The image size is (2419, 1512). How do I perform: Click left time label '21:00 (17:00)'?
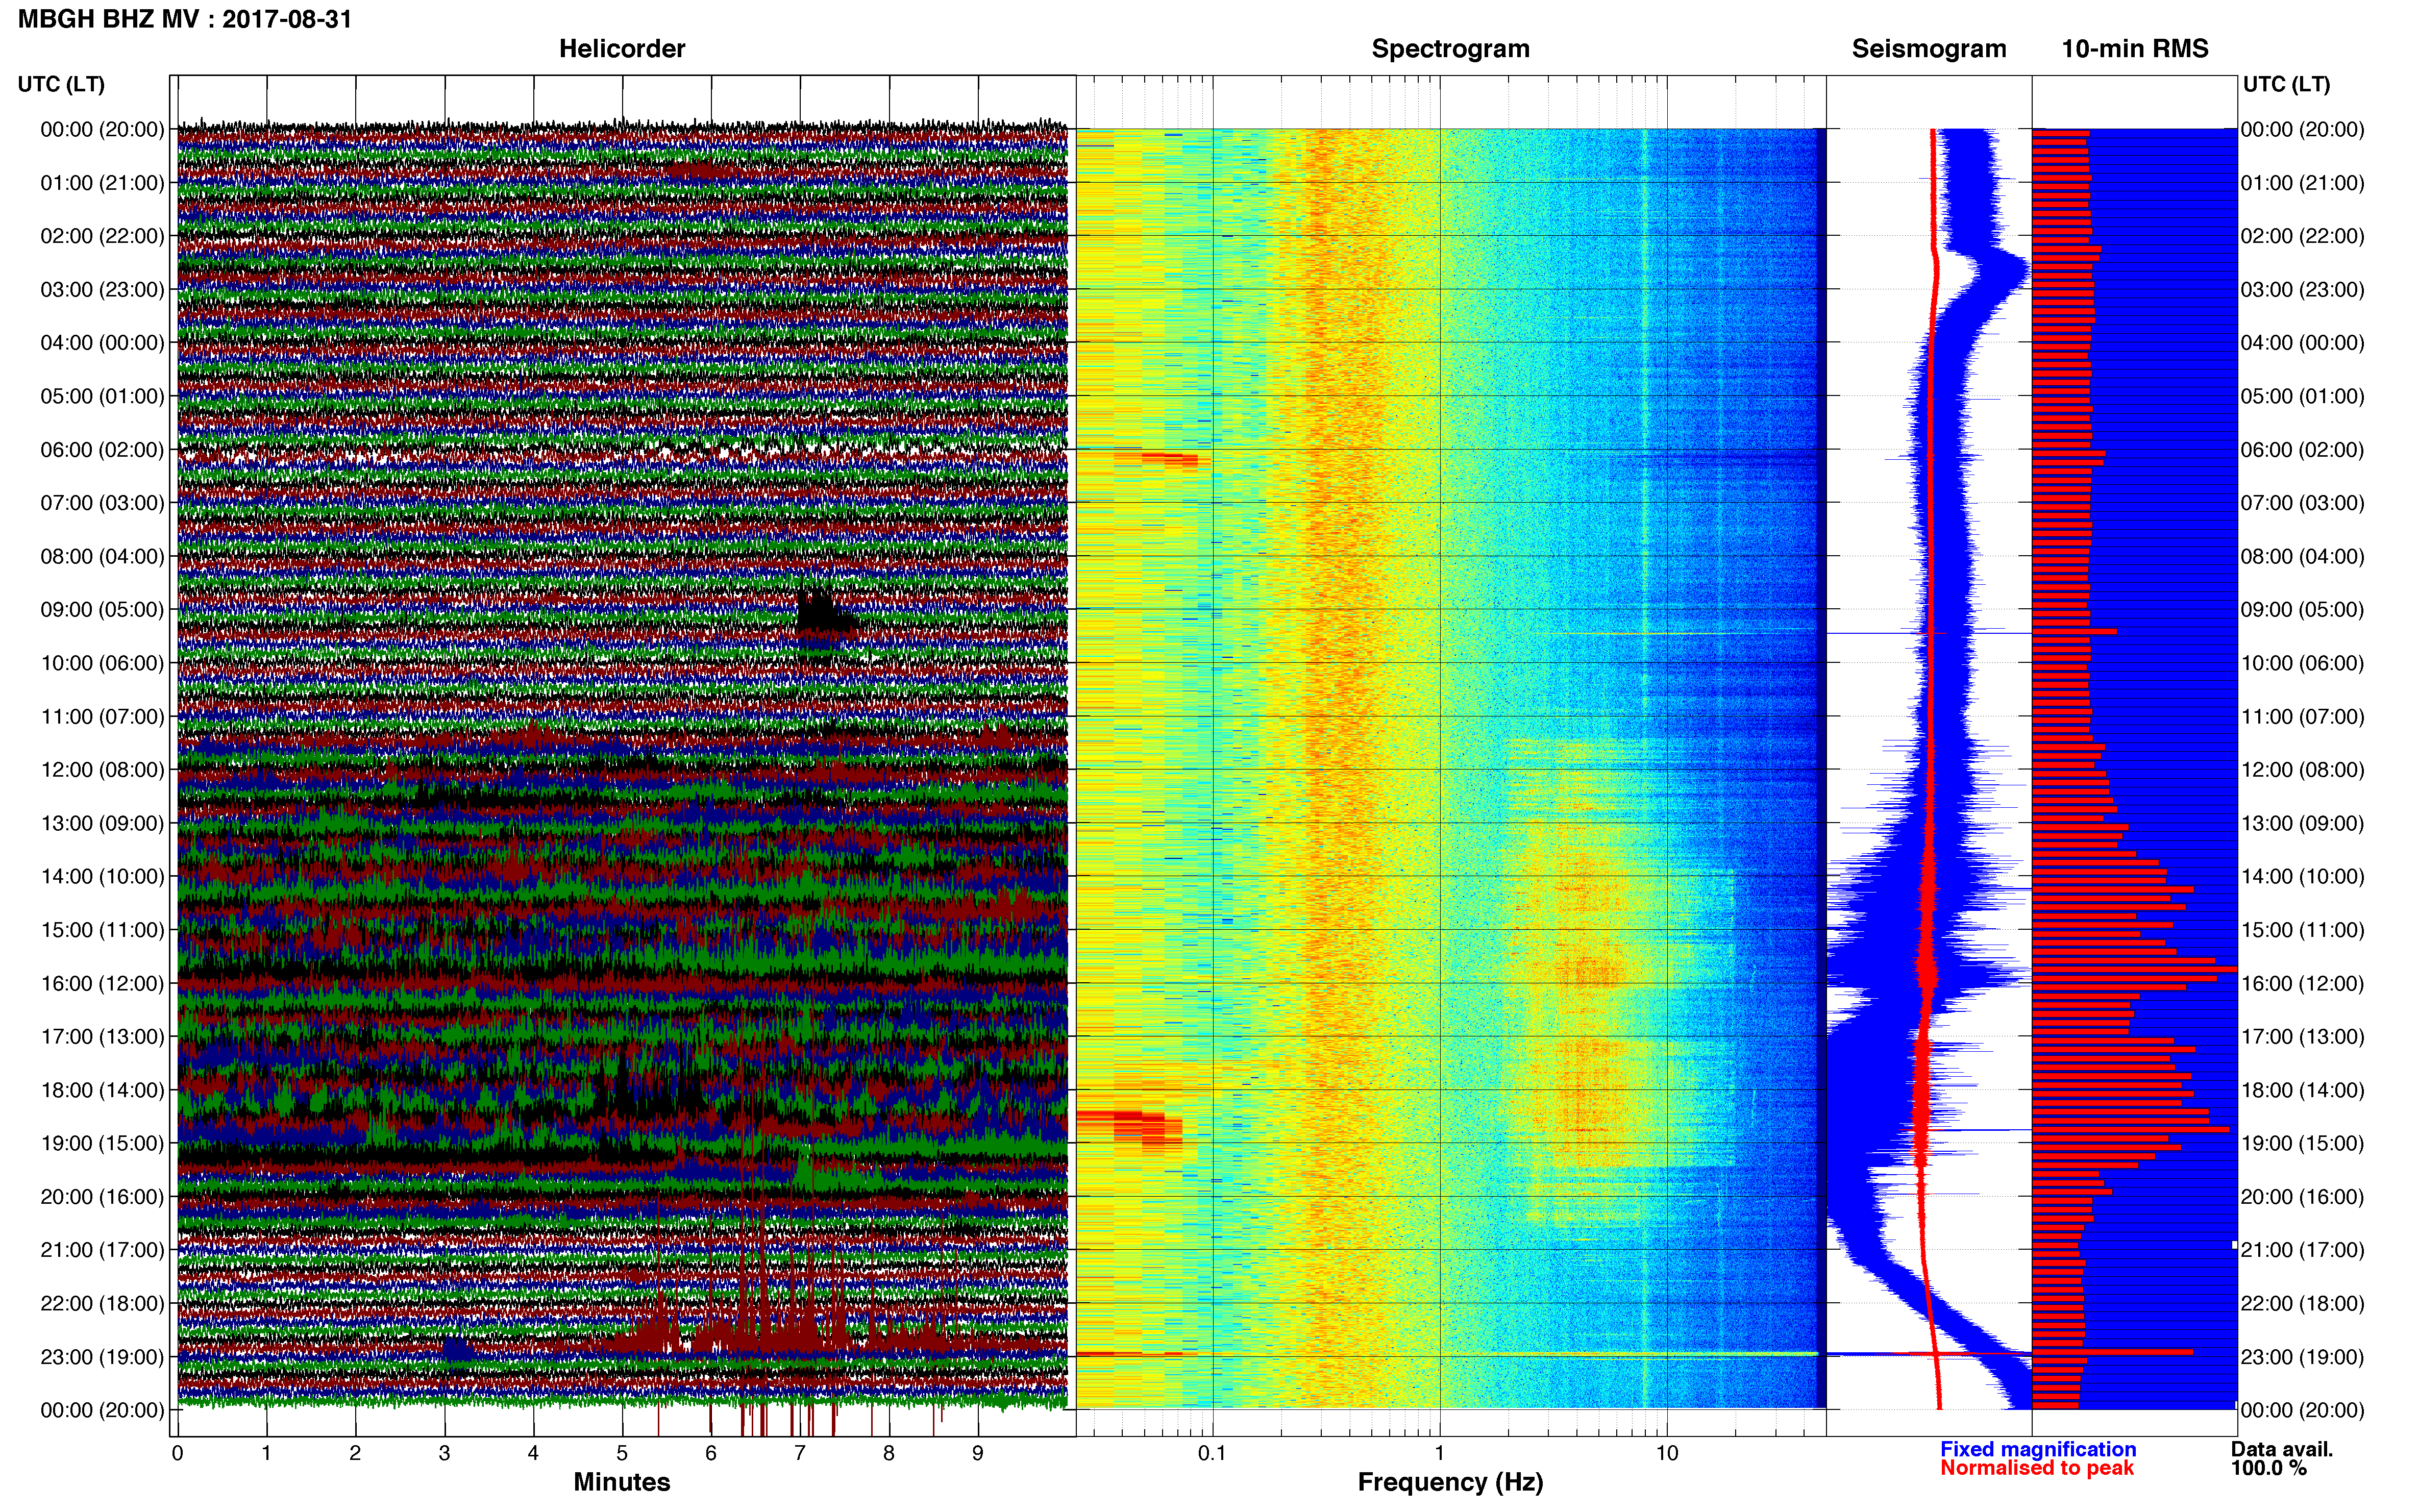(x=102, y=1250)
